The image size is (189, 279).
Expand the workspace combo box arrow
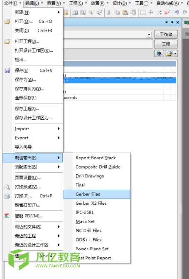pyautogui.click(x=149, y=34)
